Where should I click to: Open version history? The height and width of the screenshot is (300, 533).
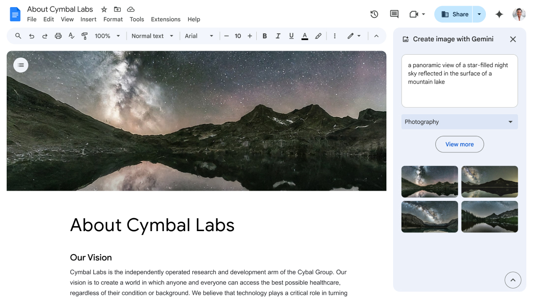click(x=374, y=14)
